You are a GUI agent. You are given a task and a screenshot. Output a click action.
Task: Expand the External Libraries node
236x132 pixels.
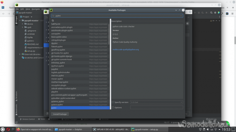click(x=20, y=54)
